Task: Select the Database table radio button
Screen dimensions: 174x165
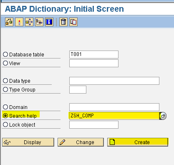Action: pos(5,54)
